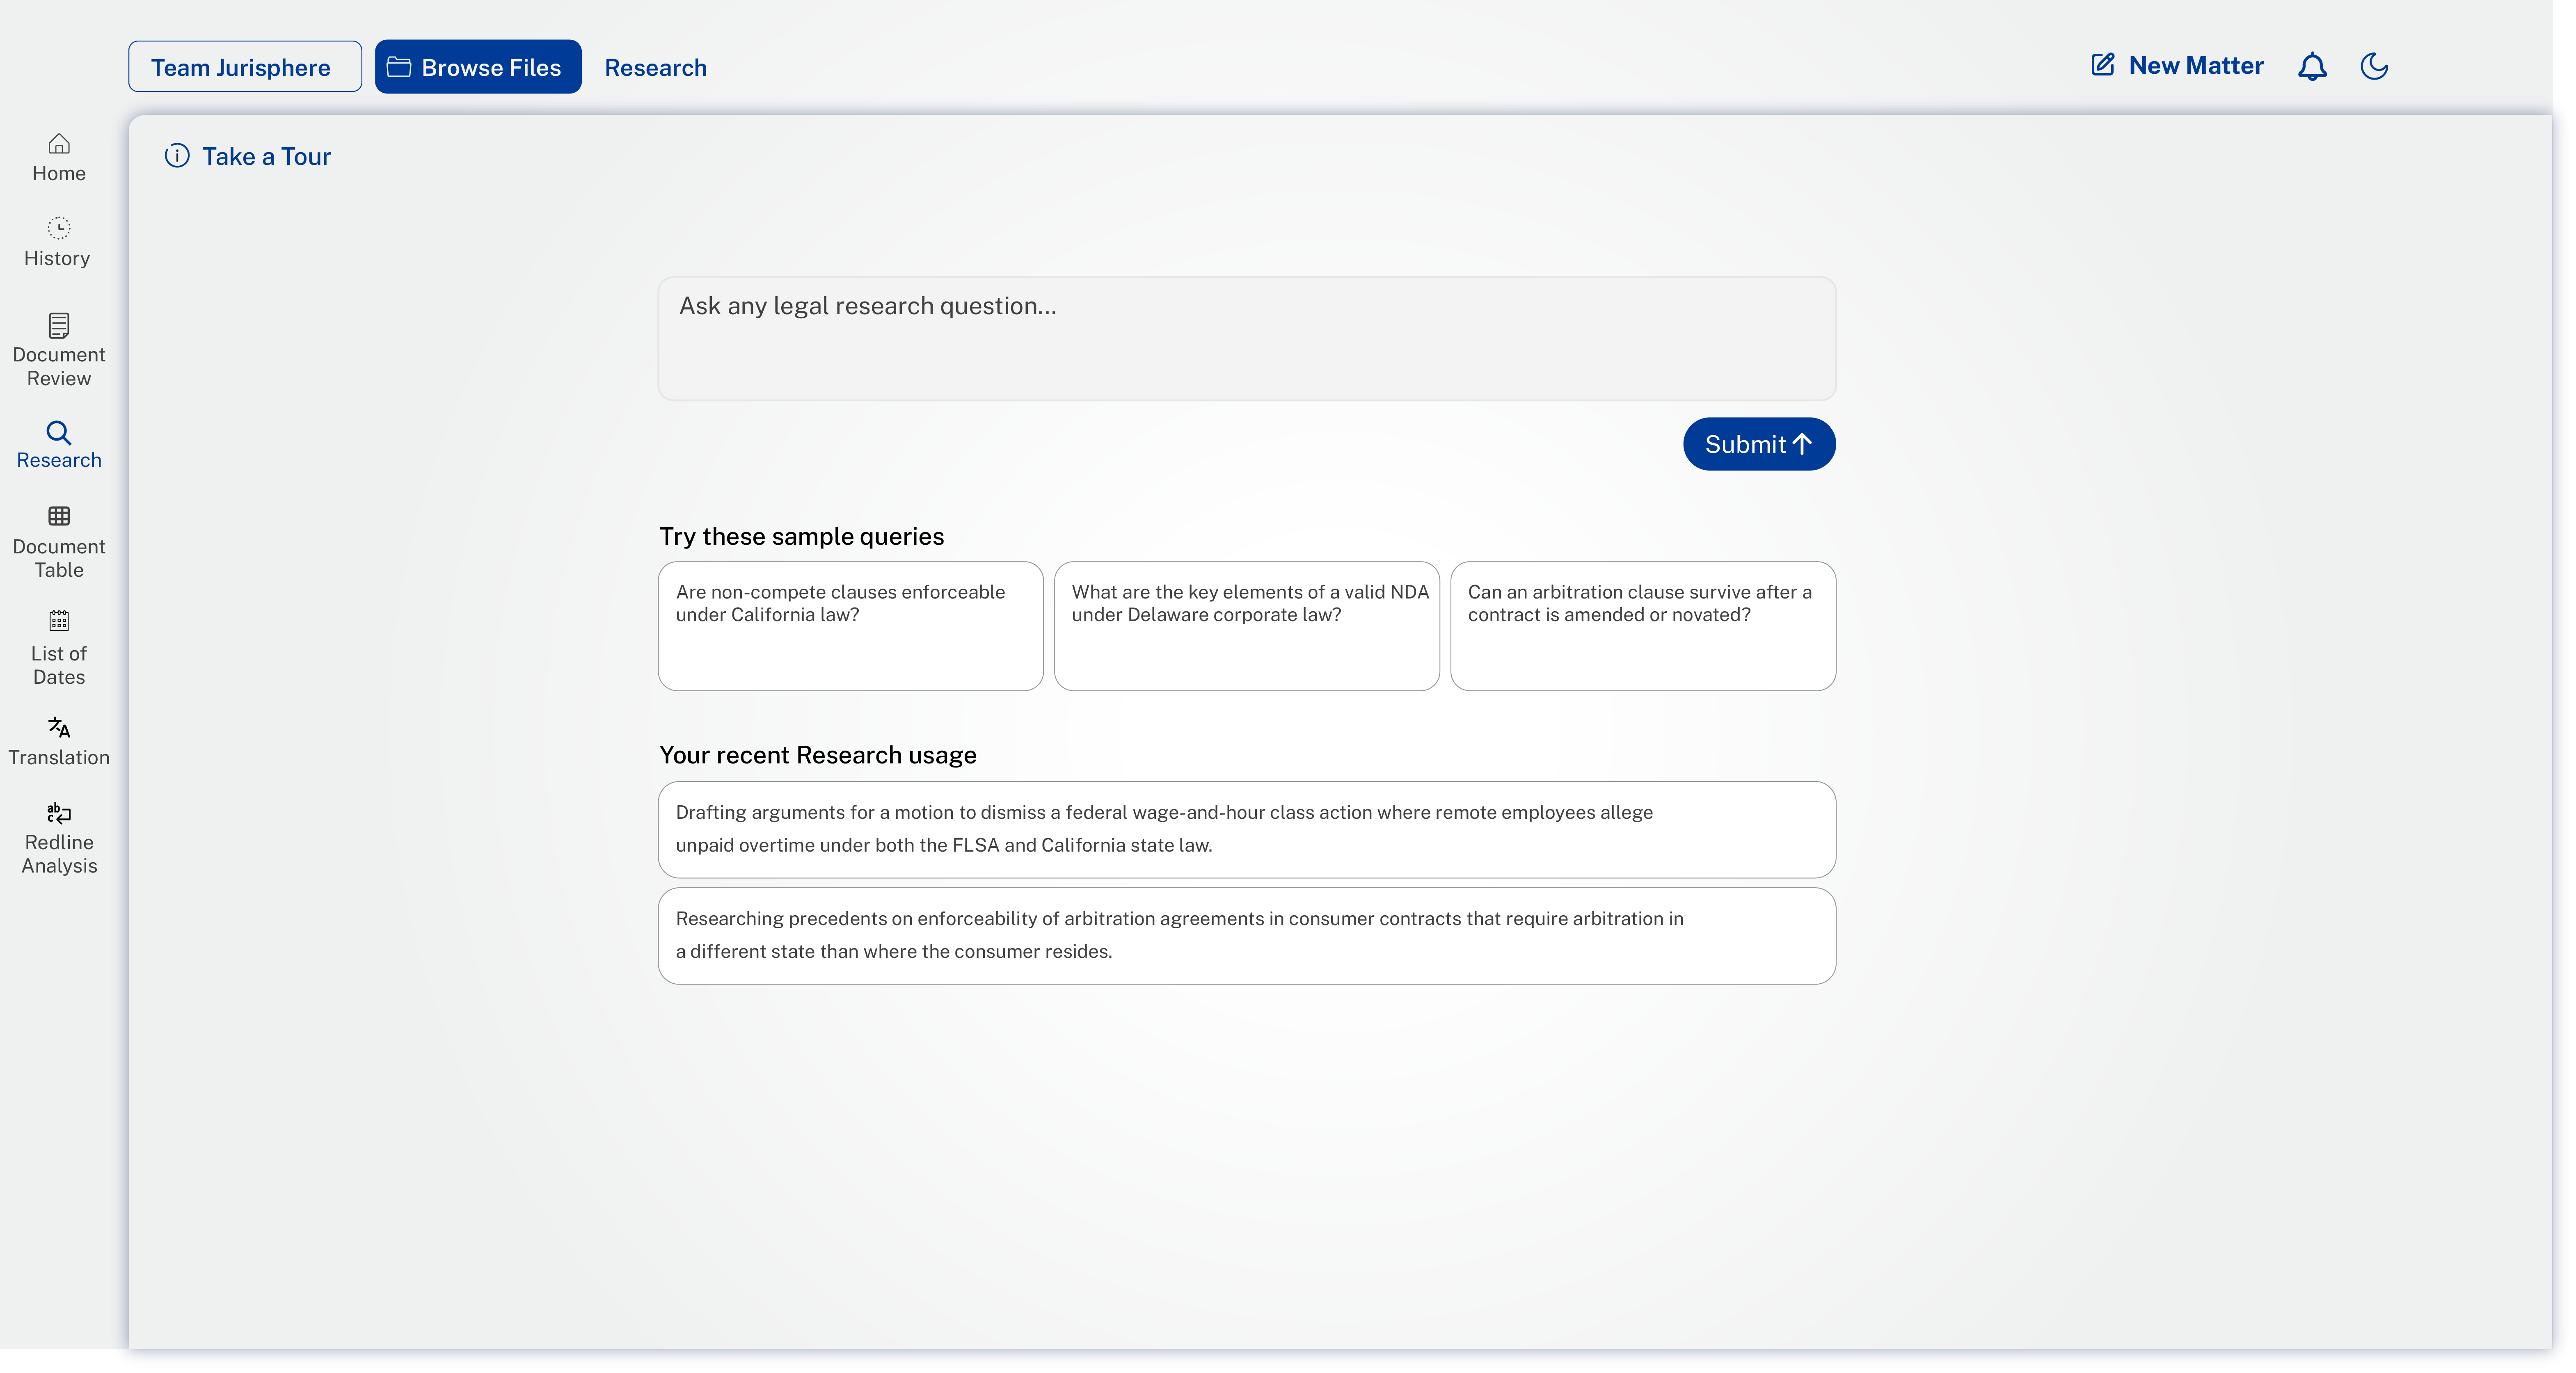Select the non-compete clauses sample query
Image resolution: width=2576 pixels, height=1373 pixels.
[x=850, y=625]
